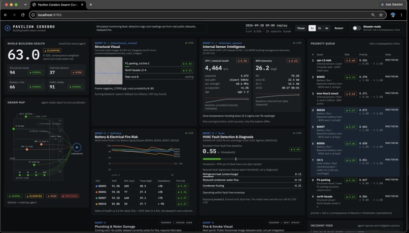Open the Battery / fire health tile
This screenshot has height=233, width=409.
click(26, 85)
